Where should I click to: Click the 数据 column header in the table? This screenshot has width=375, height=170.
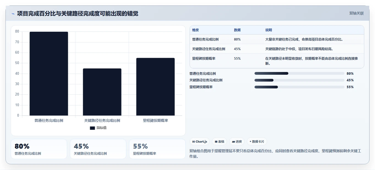tap(237, 30)
